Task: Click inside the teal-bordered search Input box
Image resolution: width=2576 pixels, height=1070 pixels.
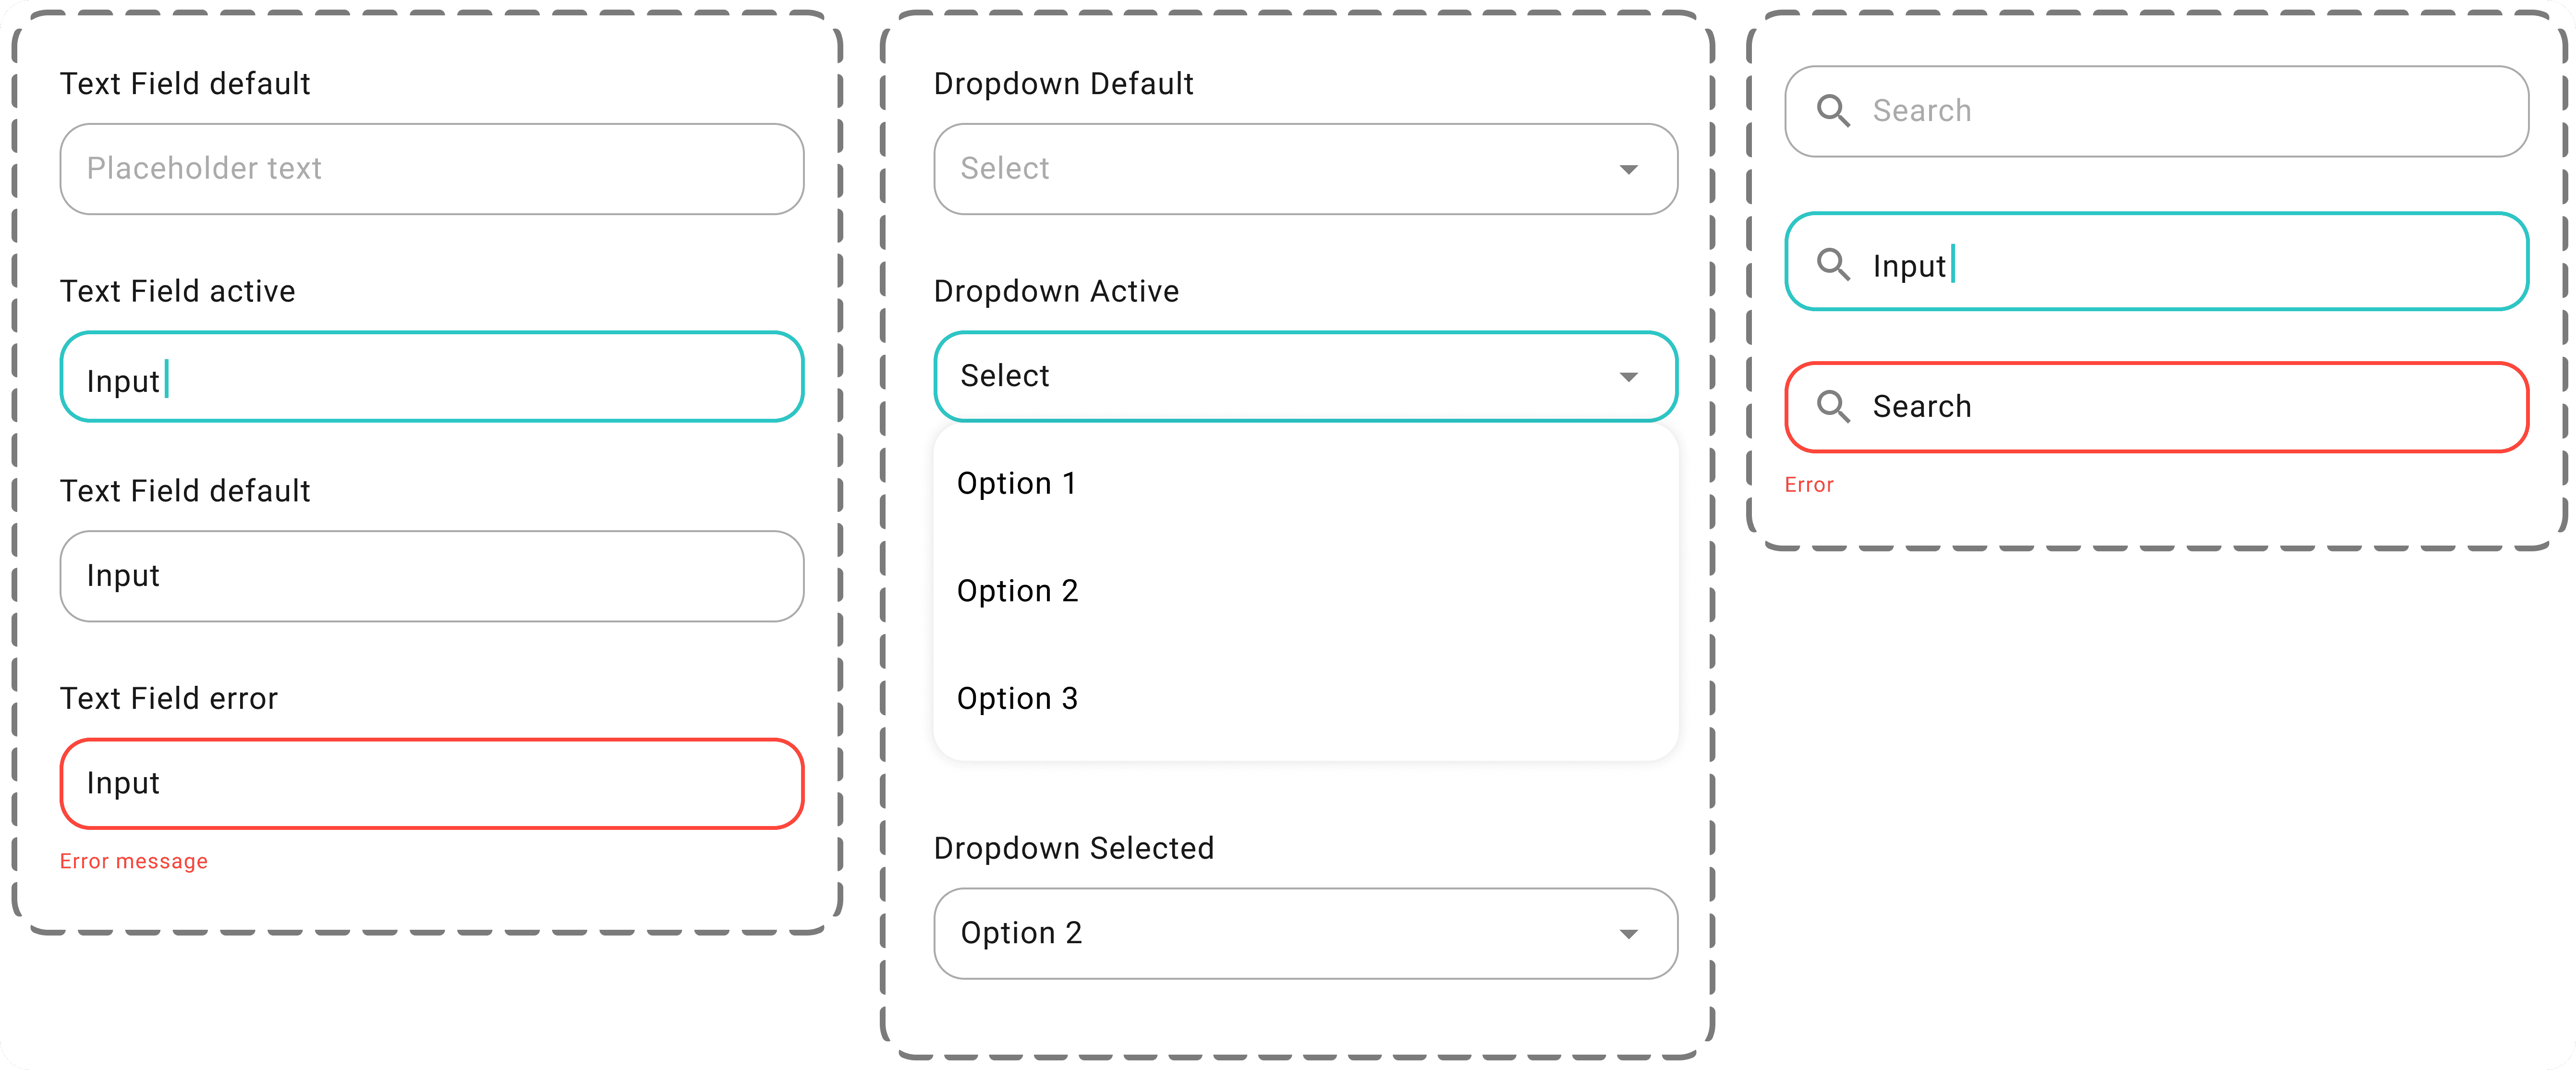Action: click(2157, 262)
